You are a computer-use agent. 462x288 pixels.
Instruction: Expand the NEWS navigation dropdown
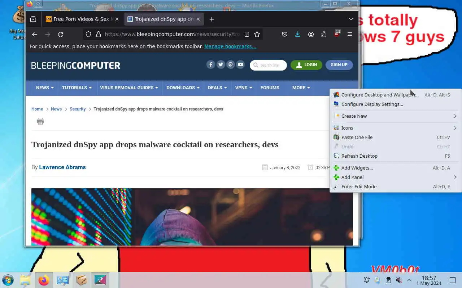coord(45,87)
